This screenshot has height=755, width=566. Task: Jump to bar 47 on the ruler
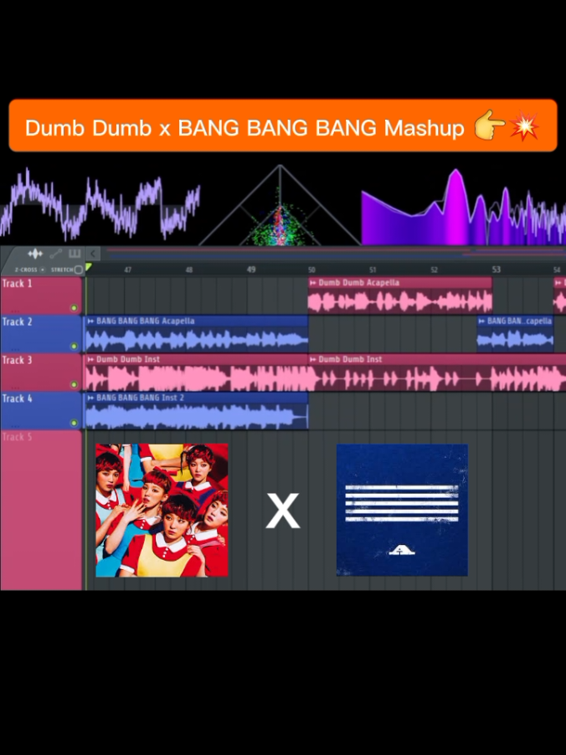click(127, 270)
